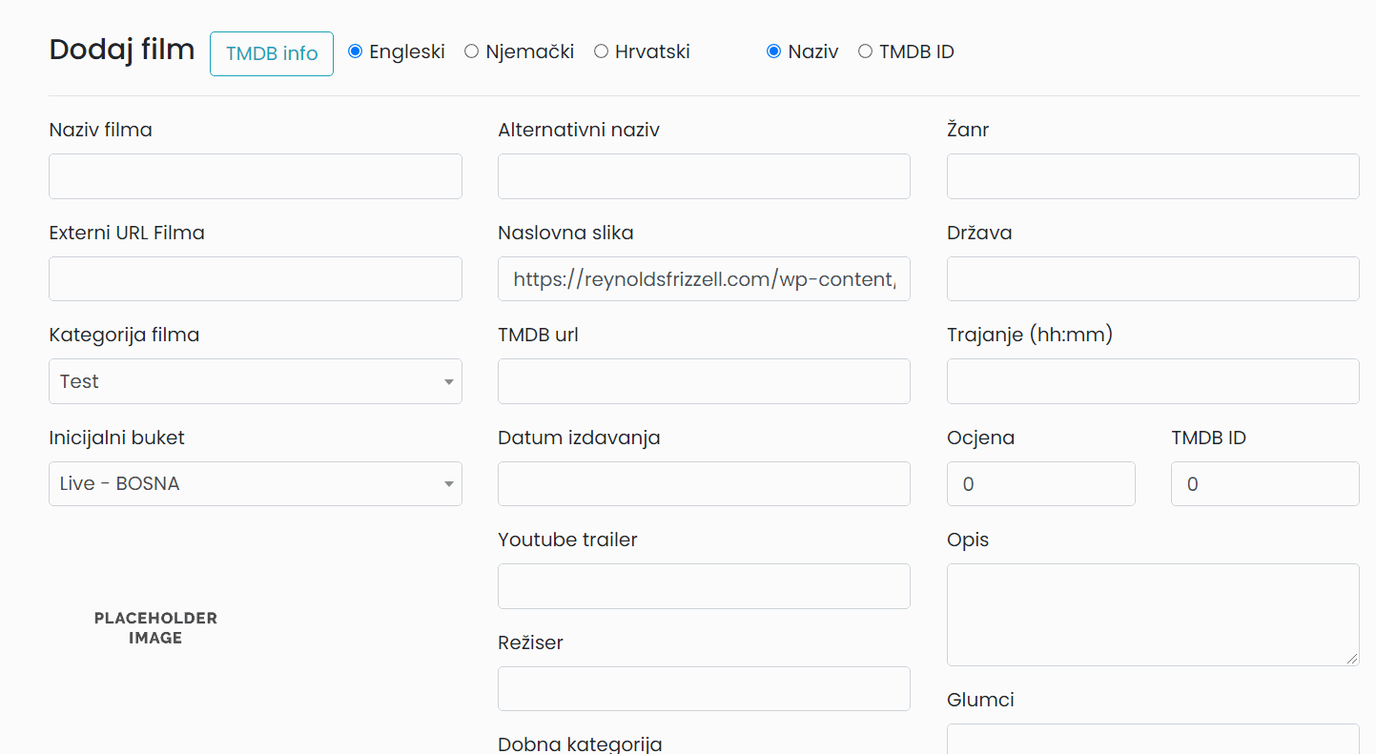Choose the Naziv search radio option
Image resolution: width=1376 pixels, height=754 pixels.
774,51
